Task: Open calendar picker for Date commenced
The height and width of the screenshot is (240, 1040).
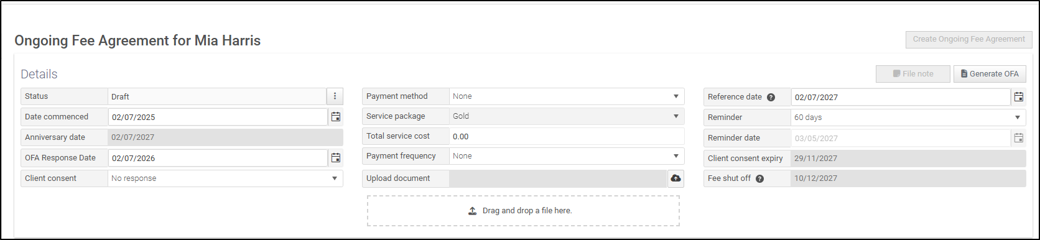Action: [336, 117]
